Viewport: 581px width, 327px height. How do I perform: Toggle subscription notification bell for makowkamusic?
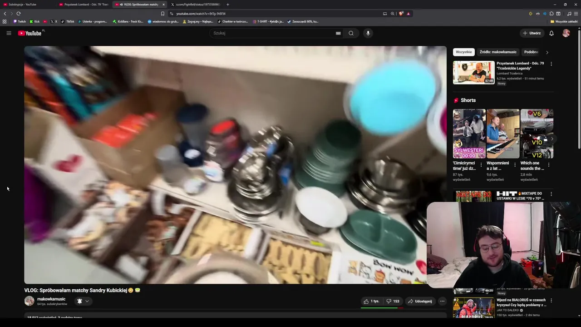tap(83, 301)
